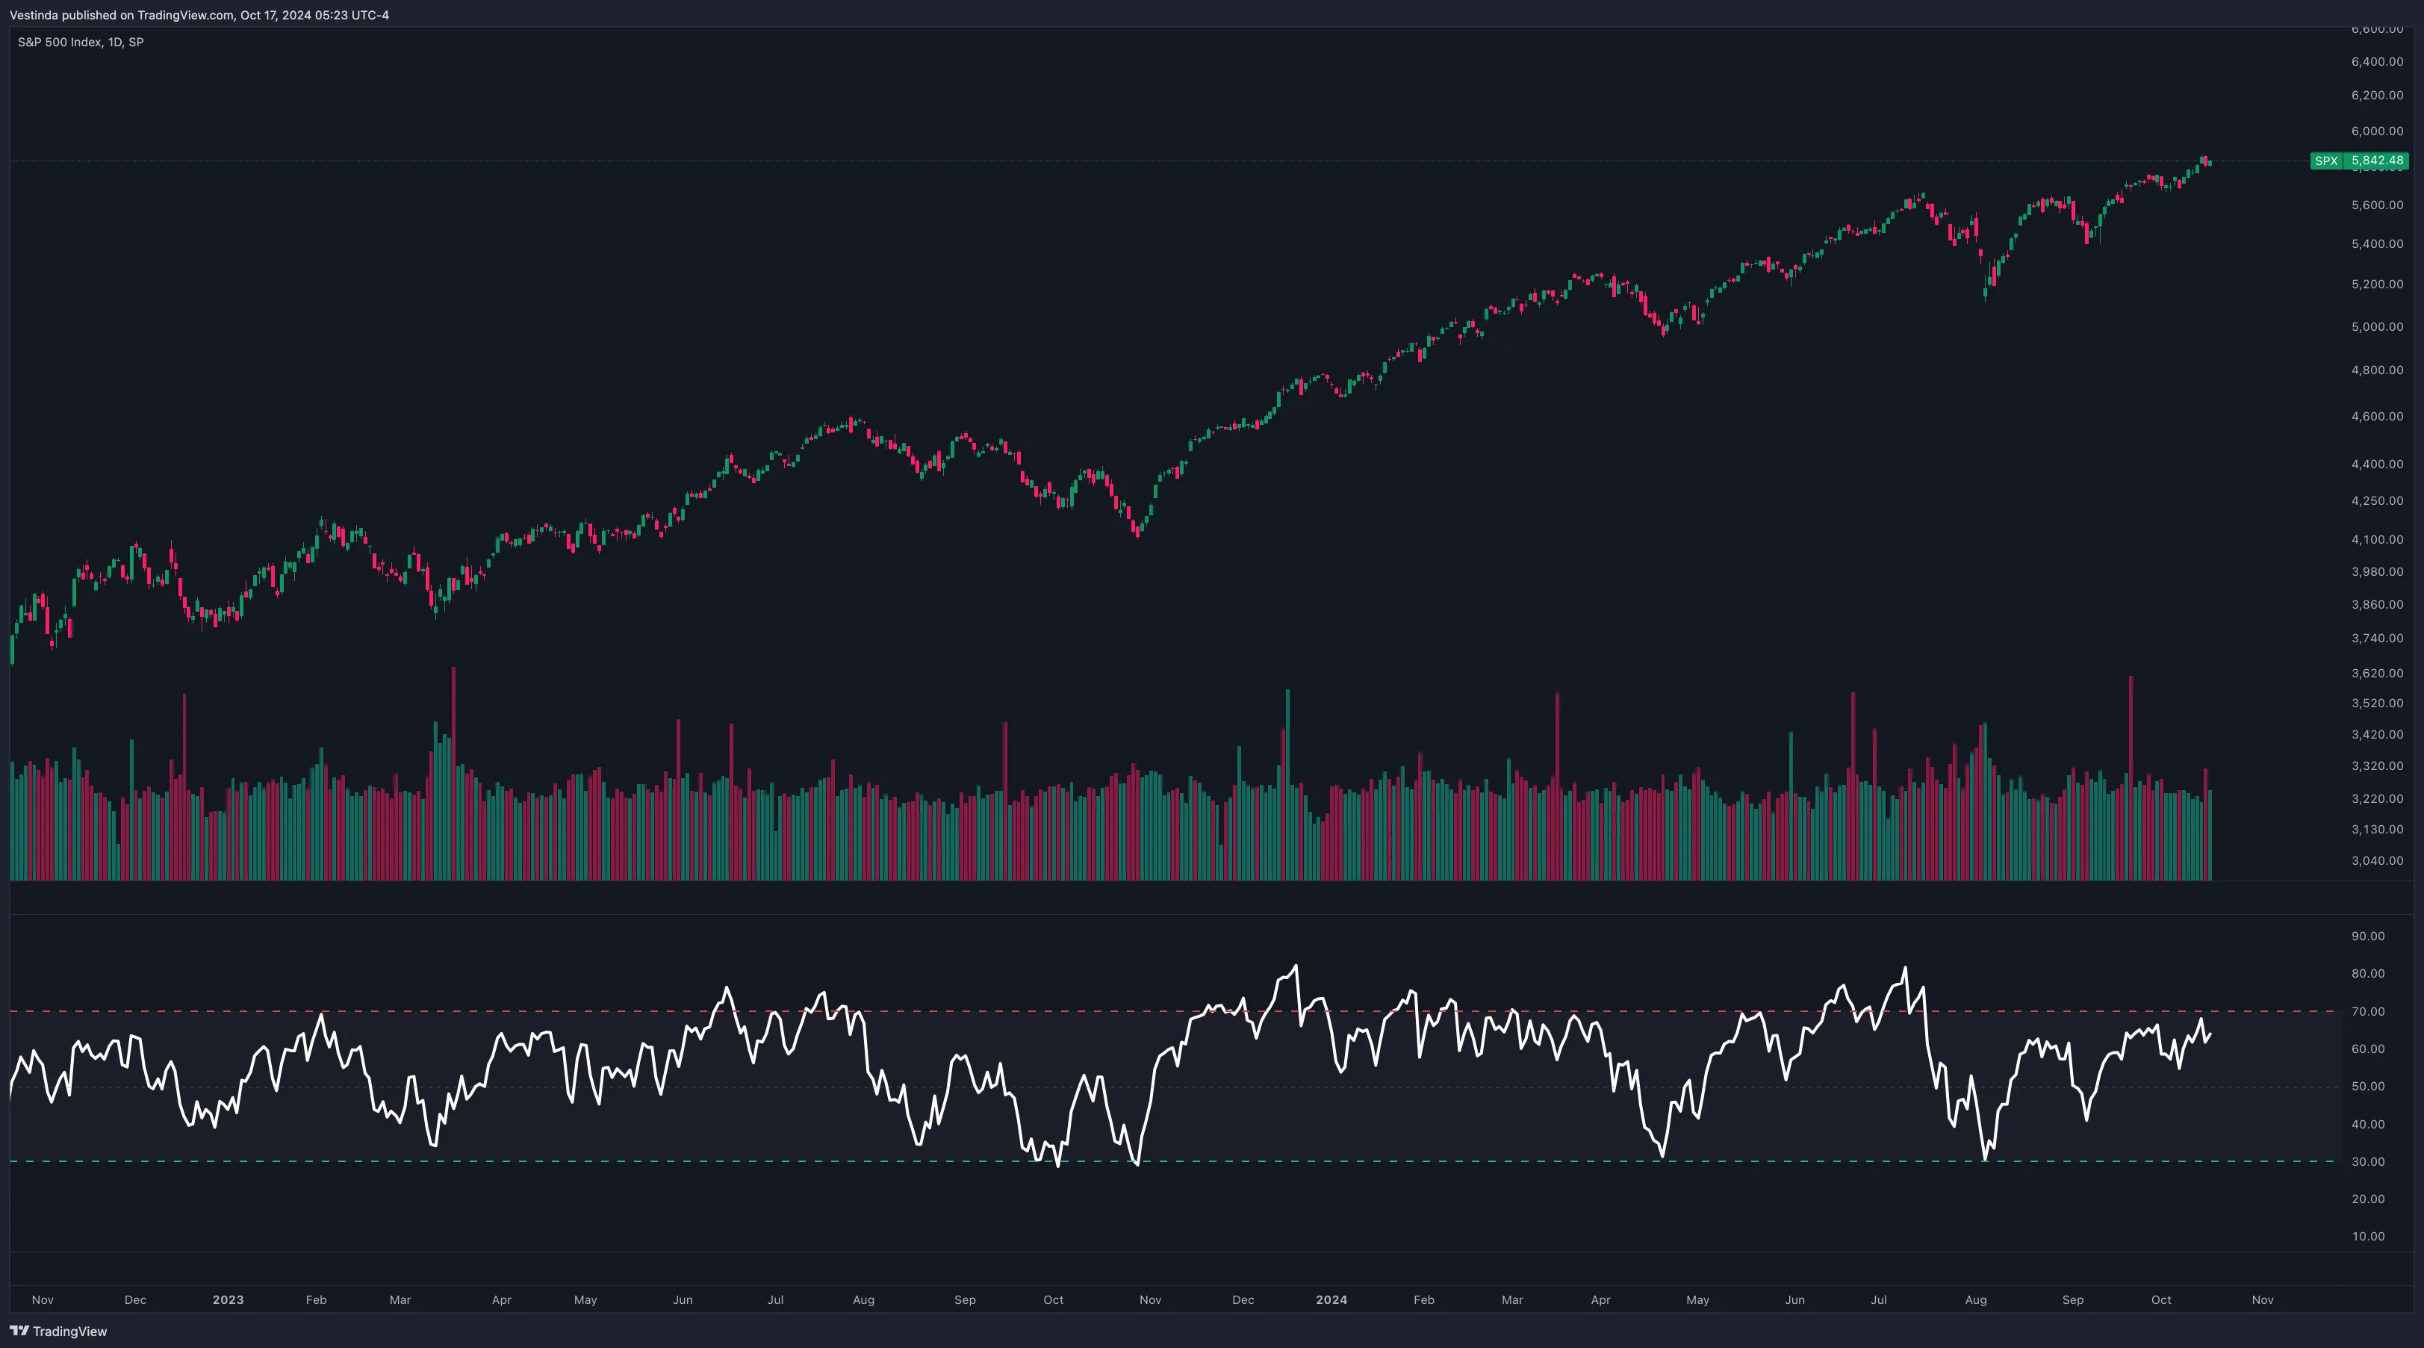Image resolution: width=2424 pixels, height=1348 pixels.
Task: Click the RSI 20.00 scale label
Action: point(2369,1199)
